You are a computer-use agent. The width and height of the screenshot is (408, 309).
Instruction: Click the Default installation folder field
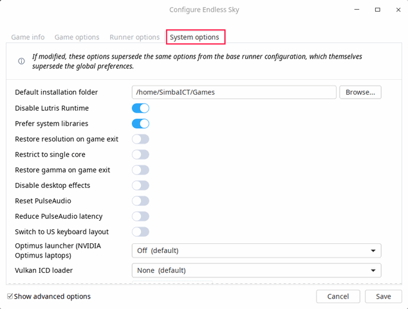tap(234, 92)
